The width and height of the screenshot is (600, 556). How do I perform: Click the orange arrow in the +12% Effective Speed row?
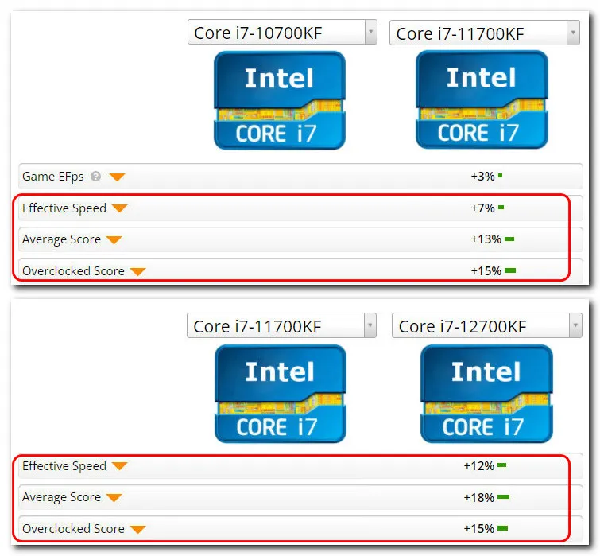coord(119,466)
